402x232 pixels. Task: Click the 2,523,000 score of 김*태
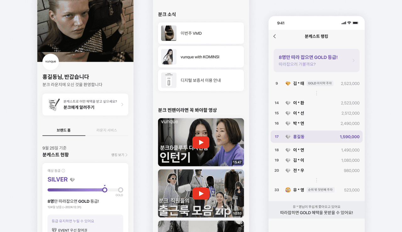click(x=350, y=83)
